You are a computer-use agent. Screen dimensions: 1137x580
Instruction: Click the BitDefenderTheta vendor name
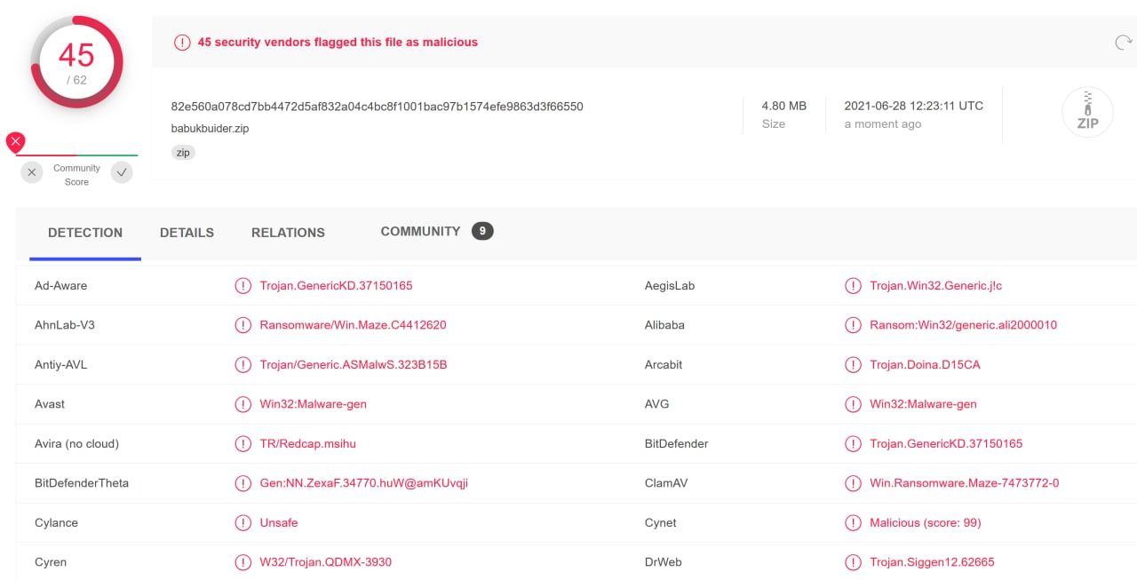point(82,483)
